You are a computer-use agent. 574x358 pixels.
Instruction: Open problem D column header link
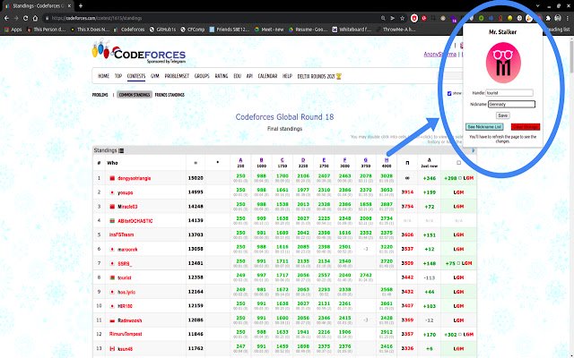pos(303,160)
